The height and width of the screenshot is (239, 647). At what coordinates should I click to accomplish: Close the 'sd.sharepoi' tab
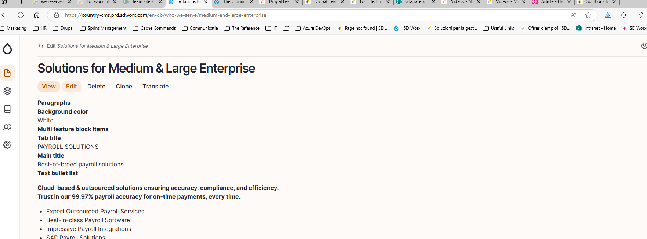(x=433, y=2)
